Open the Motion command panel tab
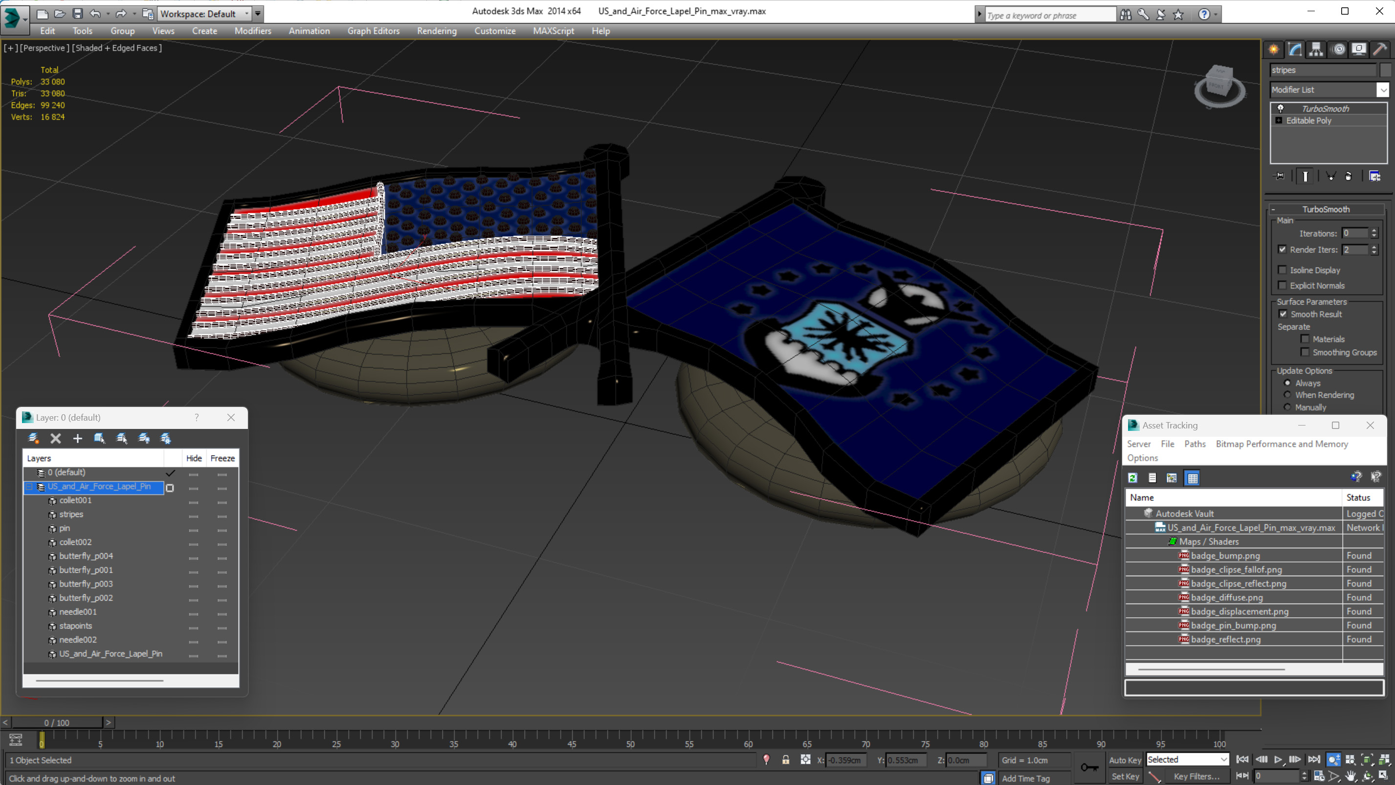 click(1338, 49)
